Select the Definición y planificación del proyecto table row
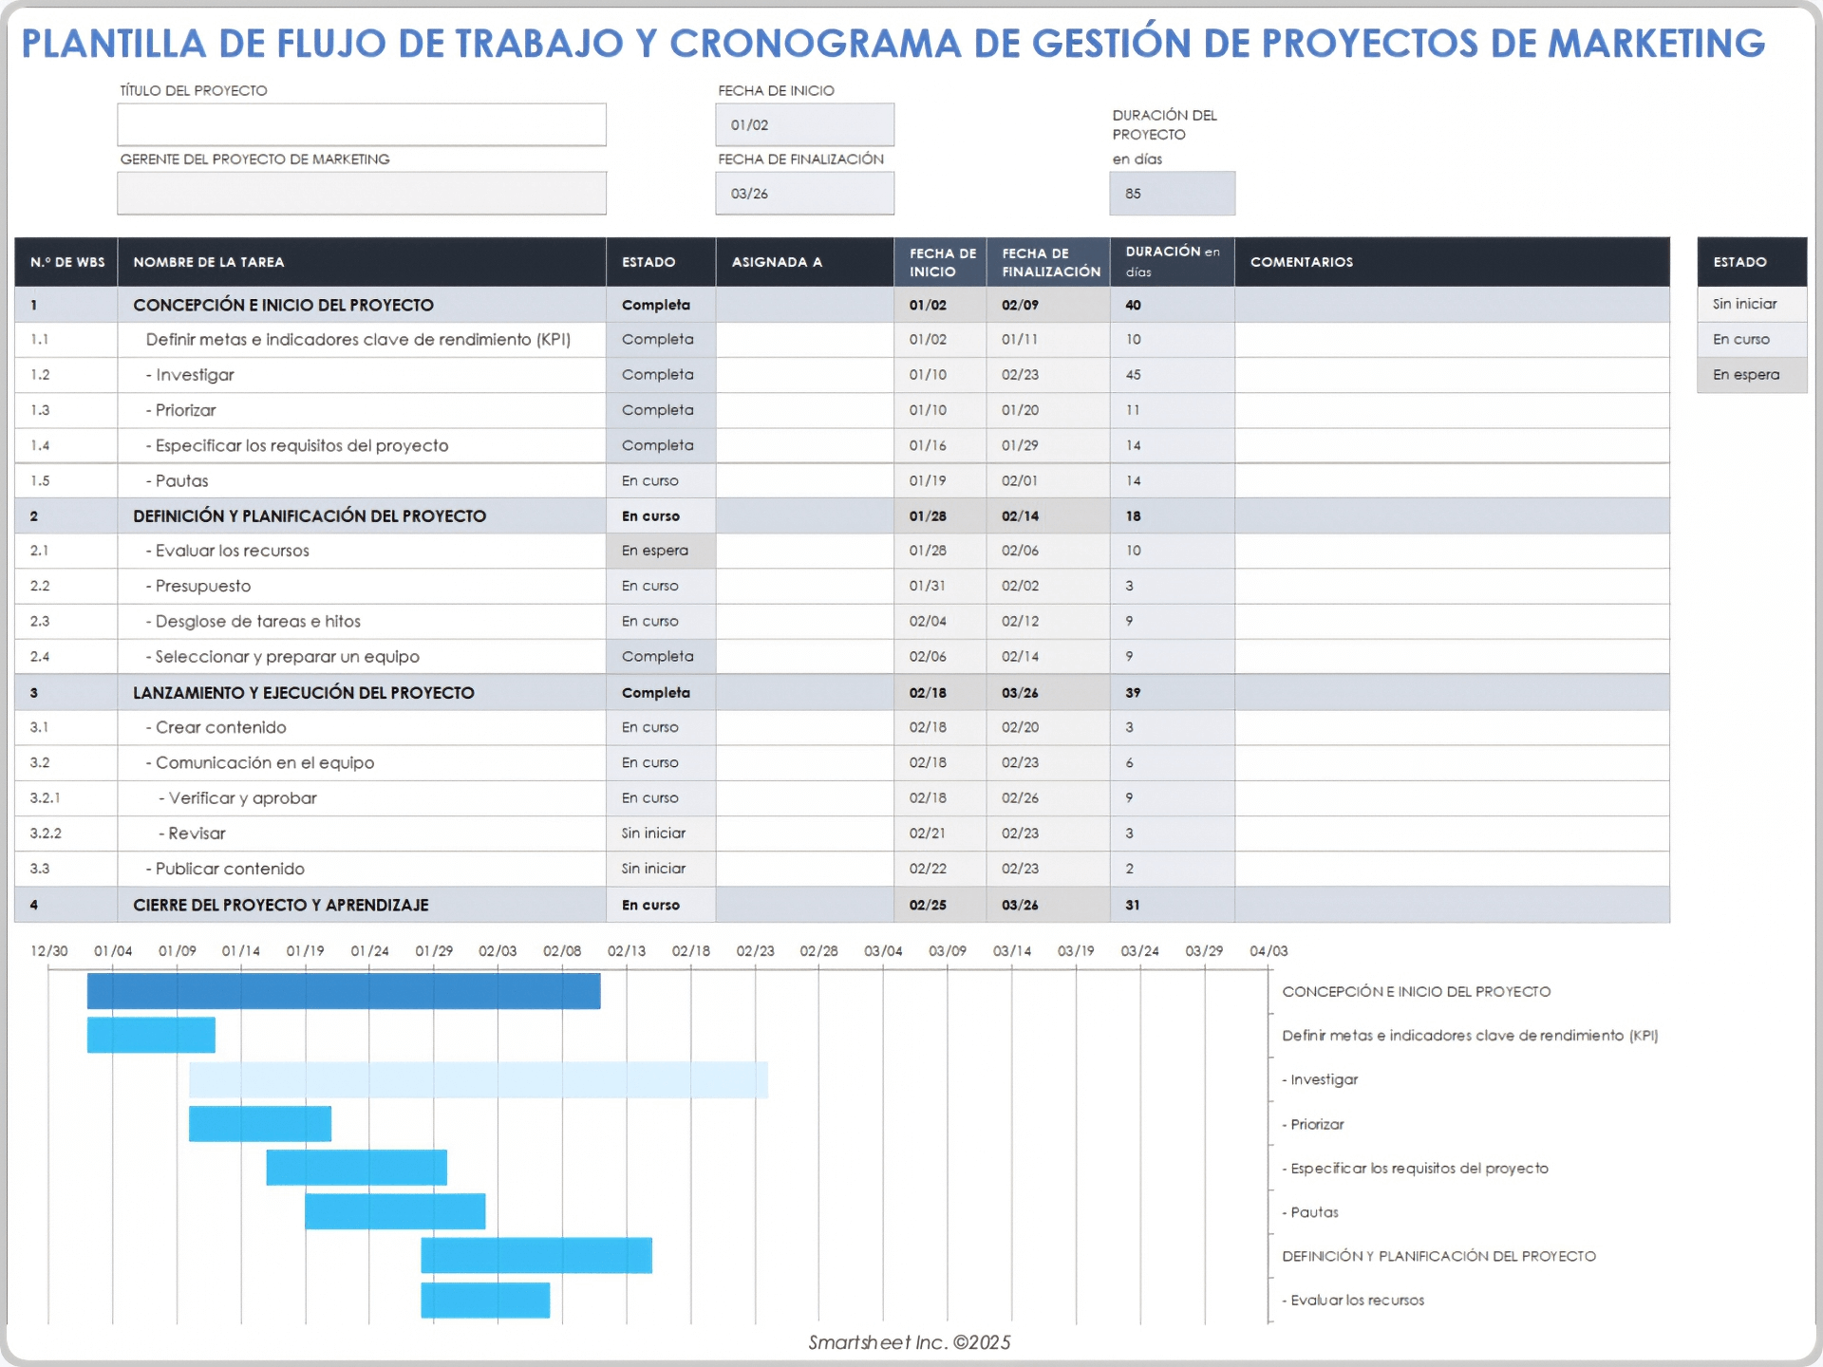The image size is (1823, 1367). click(x=841, y=516)
